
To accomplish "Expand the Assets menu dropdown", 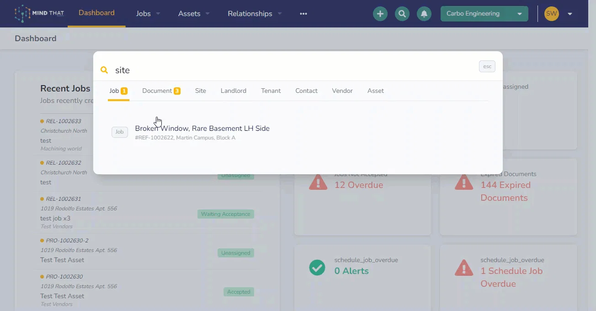I will (194, 14).
